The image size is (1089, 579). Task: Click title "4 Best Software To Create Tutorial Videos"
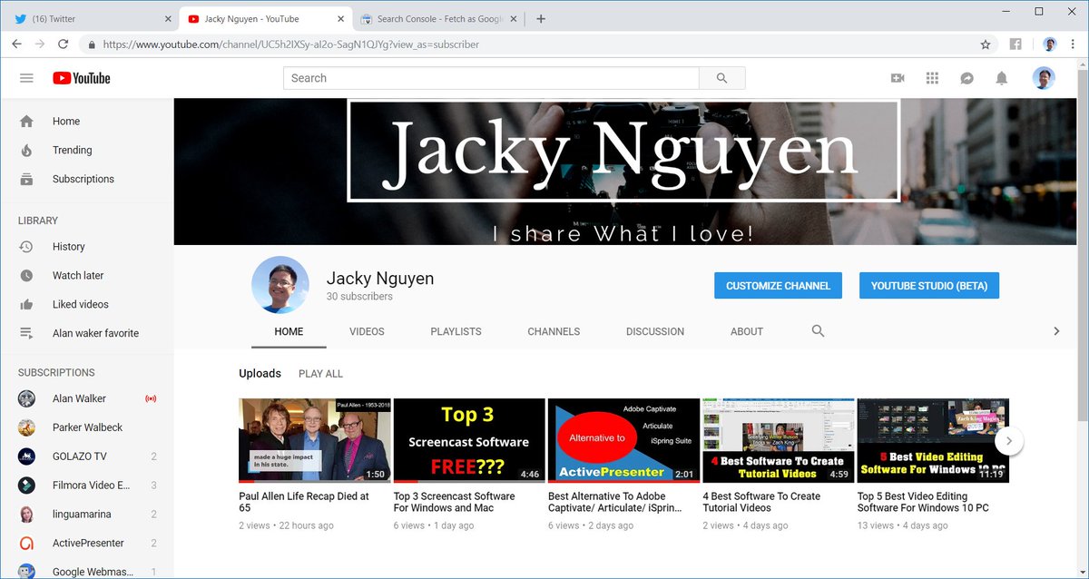click(x=761, y=502)
